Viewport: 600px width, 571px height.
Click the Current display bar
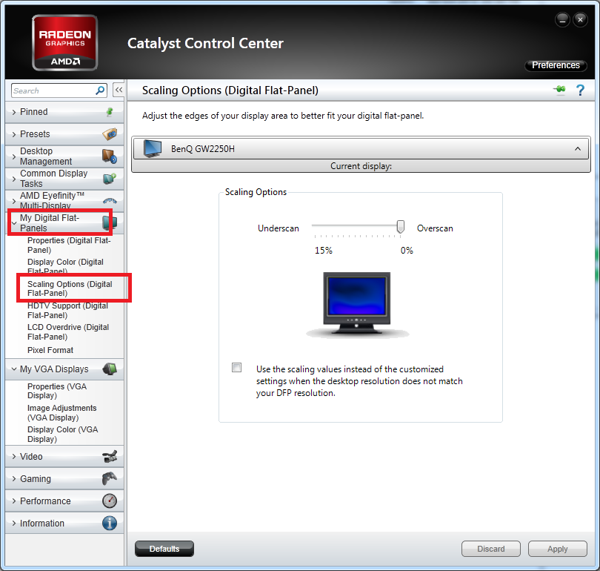click(x=361, y=166)
